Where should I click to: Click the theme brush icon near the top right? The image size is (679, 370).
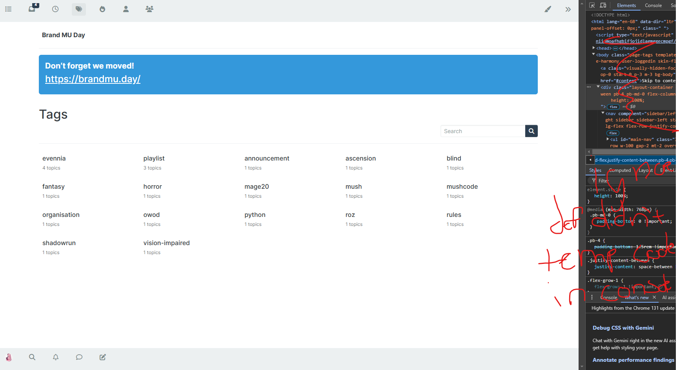pos(548,9)
